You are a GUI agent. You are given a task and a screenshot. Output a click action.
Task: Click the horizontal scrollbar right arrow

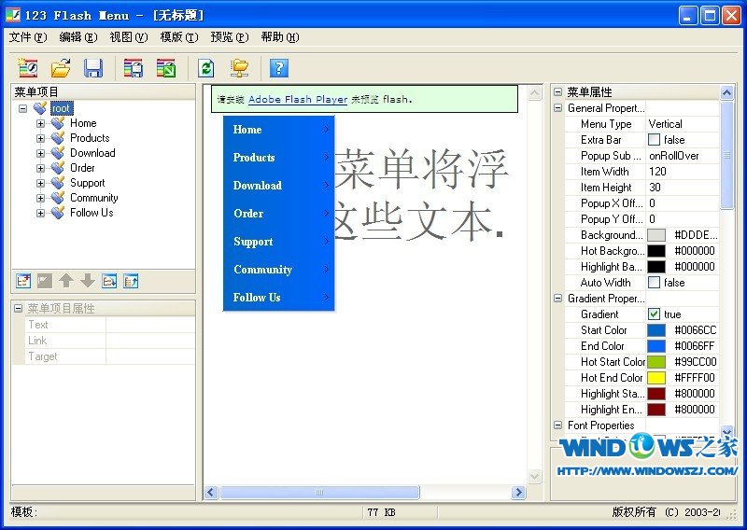[x=518, y=493]
